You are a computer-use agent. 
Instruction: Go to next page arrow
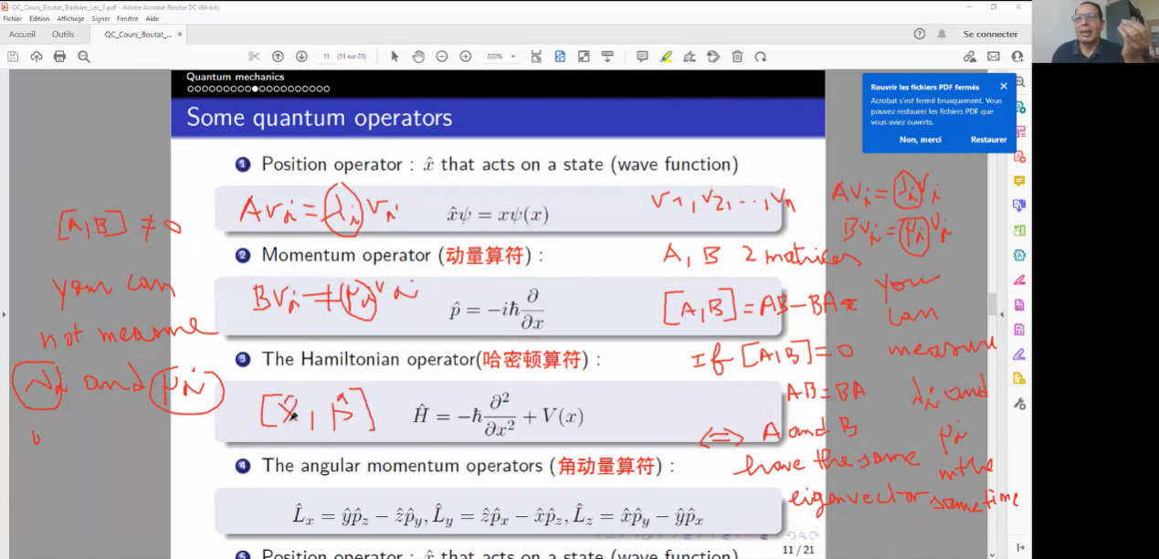pyautogui.click(x=301, y=57)
